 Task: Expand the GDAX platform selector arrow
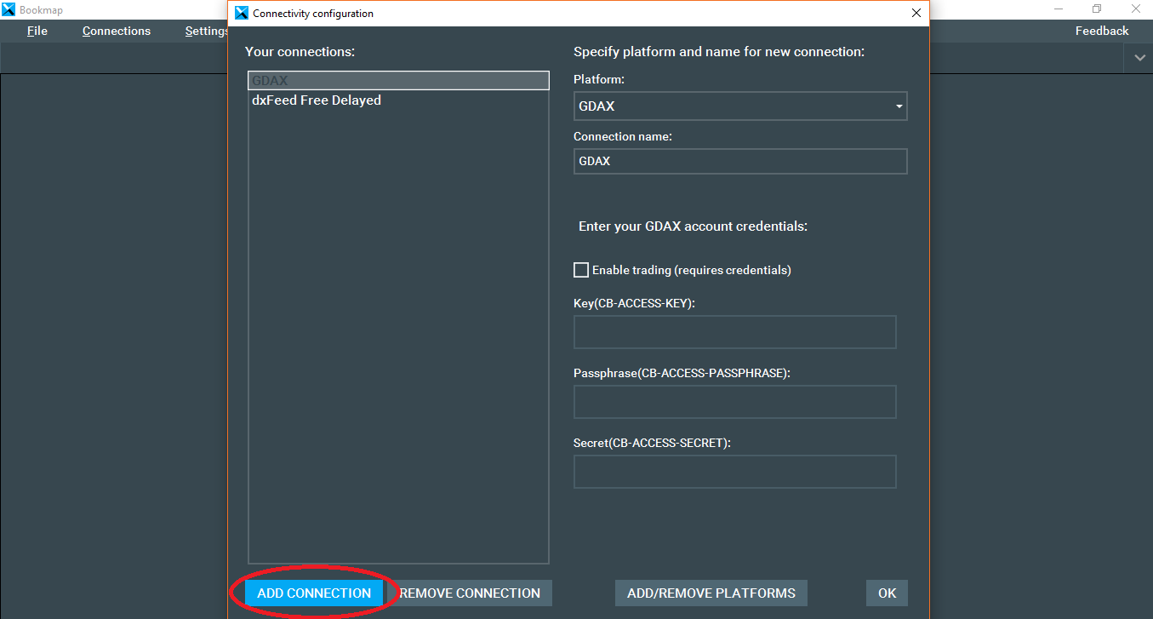point(898,106)
